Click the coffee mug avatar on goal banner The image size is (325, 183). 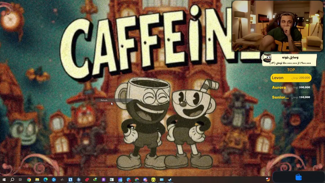(x=267, y=58)
